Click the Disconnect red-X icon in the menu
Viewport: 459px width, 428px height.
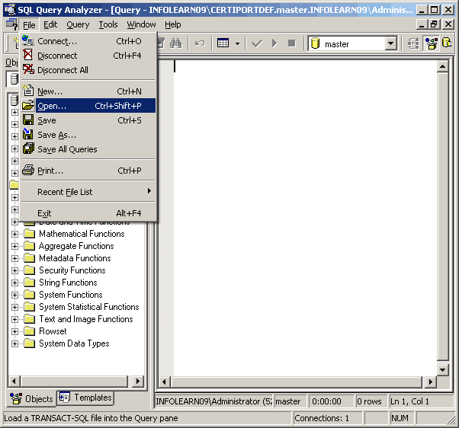(x=28, y=55)
